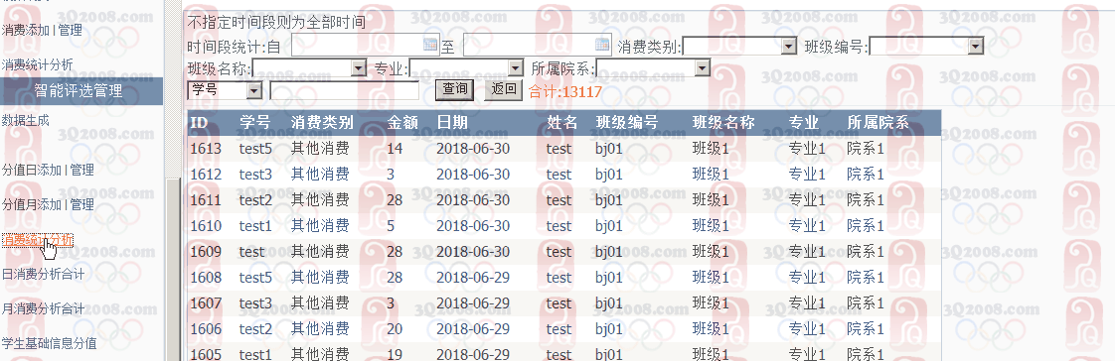Image resolution: width=1115 pixels, height=361 pixels.
Task: Open 消费统计分析 under the top menu
Action: (x=37, y=64)
